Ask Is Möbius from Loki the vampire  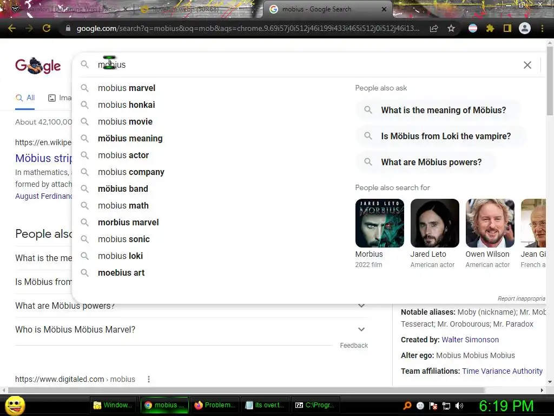[x=440, y=136]
